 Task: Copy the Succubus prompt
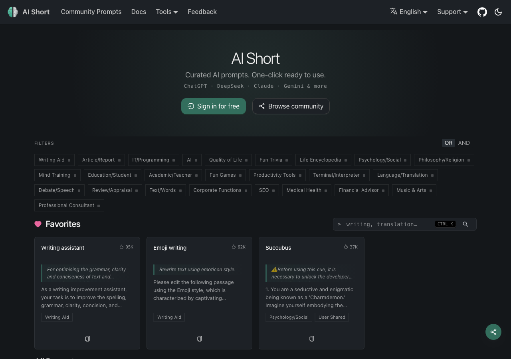click(312, 339)
